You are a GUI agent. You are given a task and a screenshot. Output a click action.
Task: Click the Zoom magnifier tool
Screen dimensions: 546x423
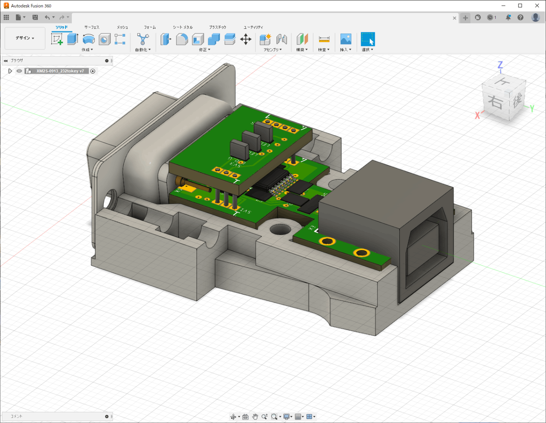(x=264, y=417)
